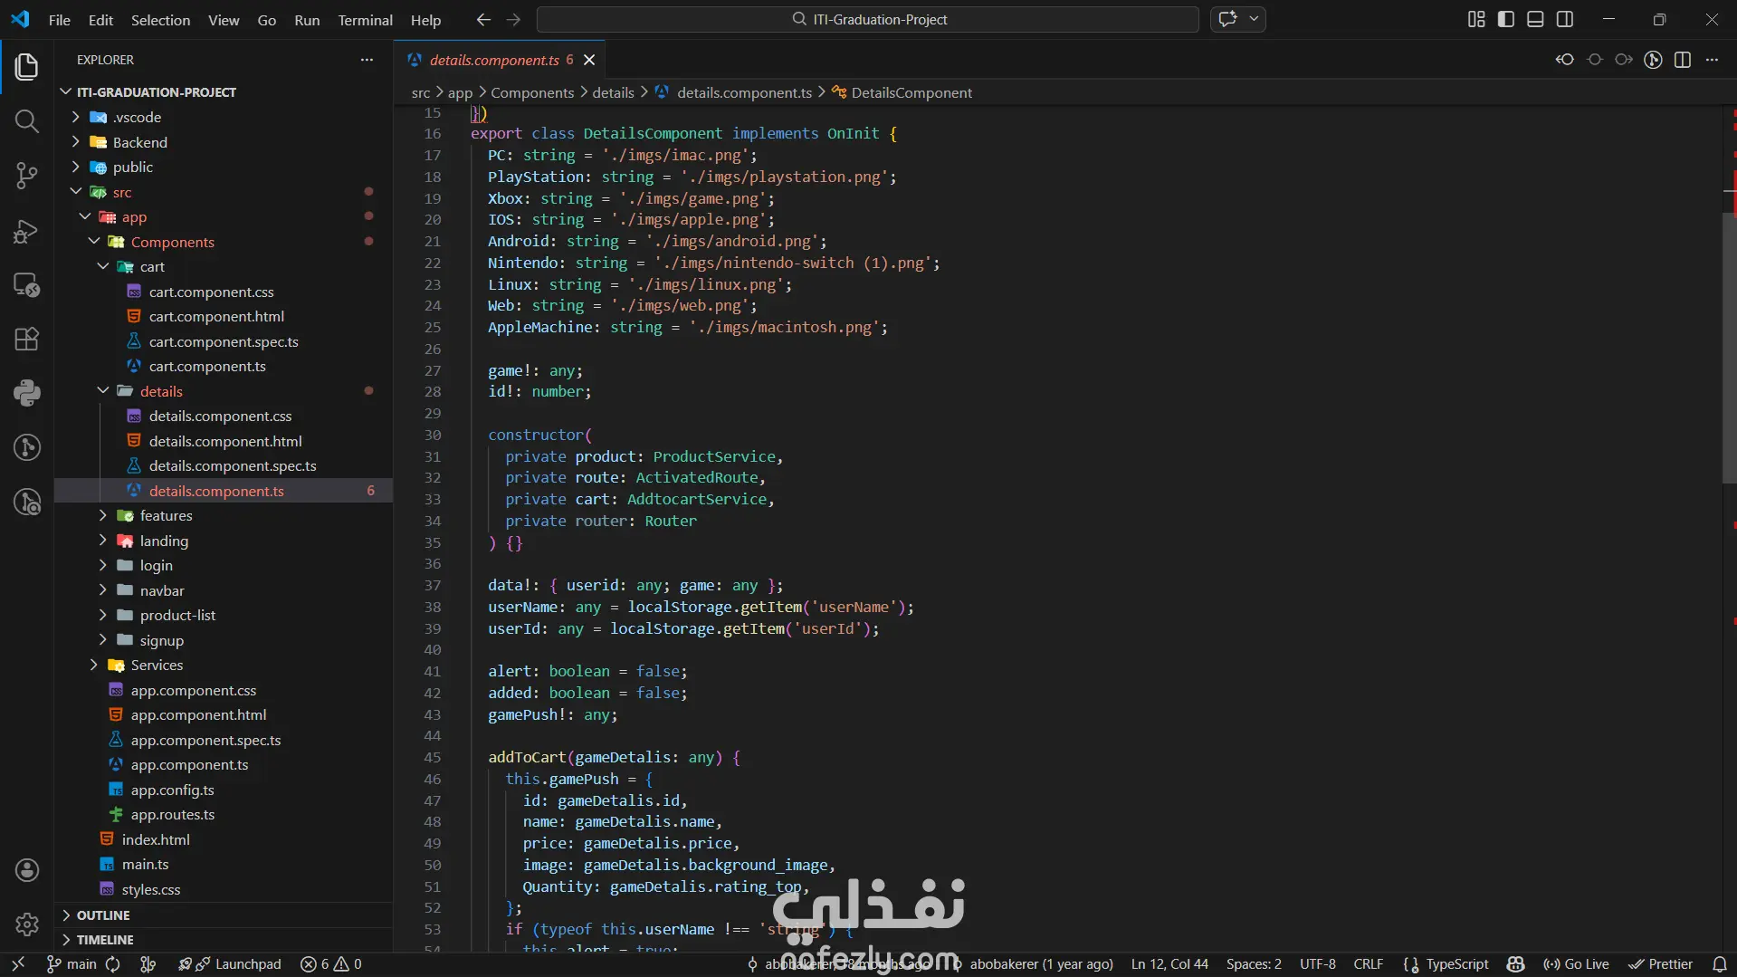Image resolution: width=1737 pixels, height=977 pixels.
Task: Click Prettier status bar item
Action: (1661, 964)
